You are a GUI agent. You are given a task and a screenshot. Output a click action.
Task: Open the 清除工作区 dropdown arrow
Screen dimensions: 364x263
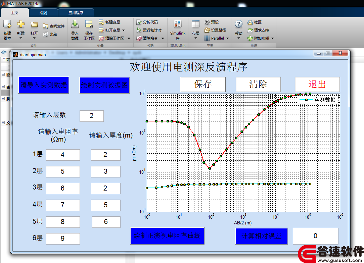tap(129, 38)
